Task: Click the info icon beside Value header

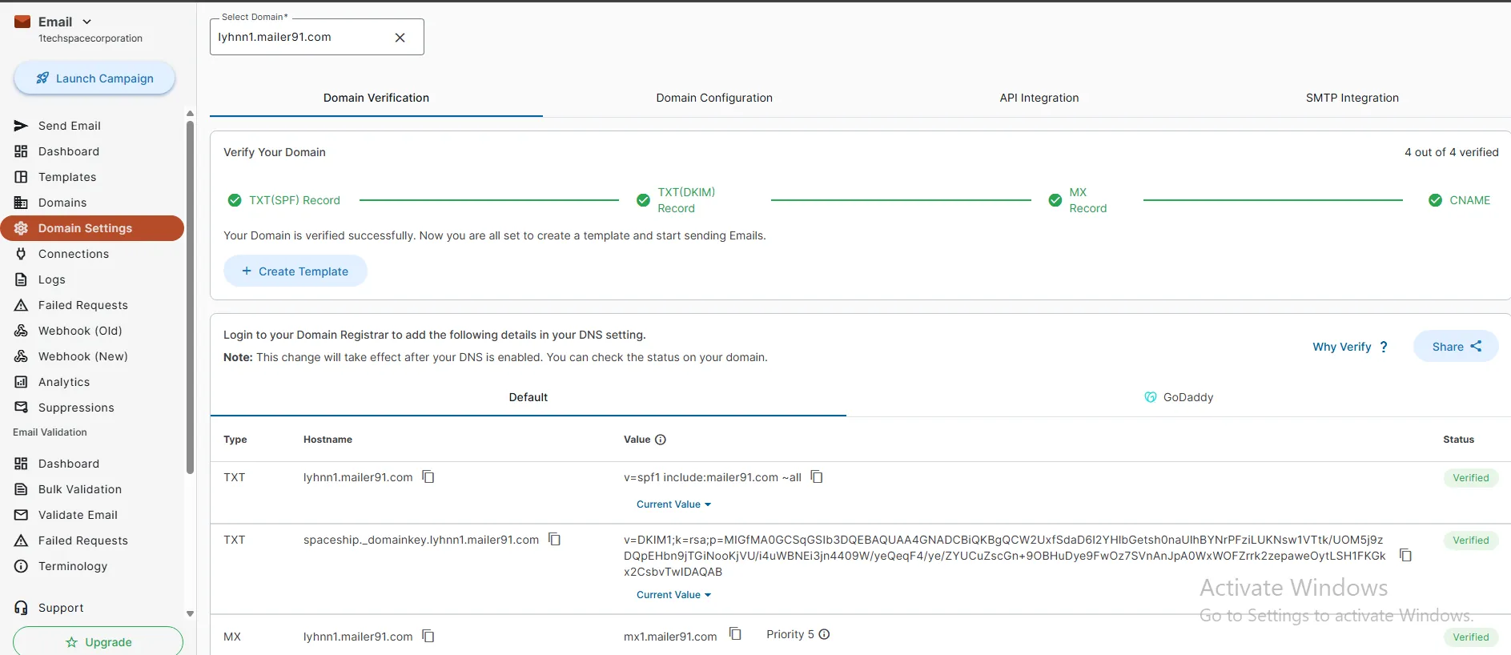Action: [661, 440]
